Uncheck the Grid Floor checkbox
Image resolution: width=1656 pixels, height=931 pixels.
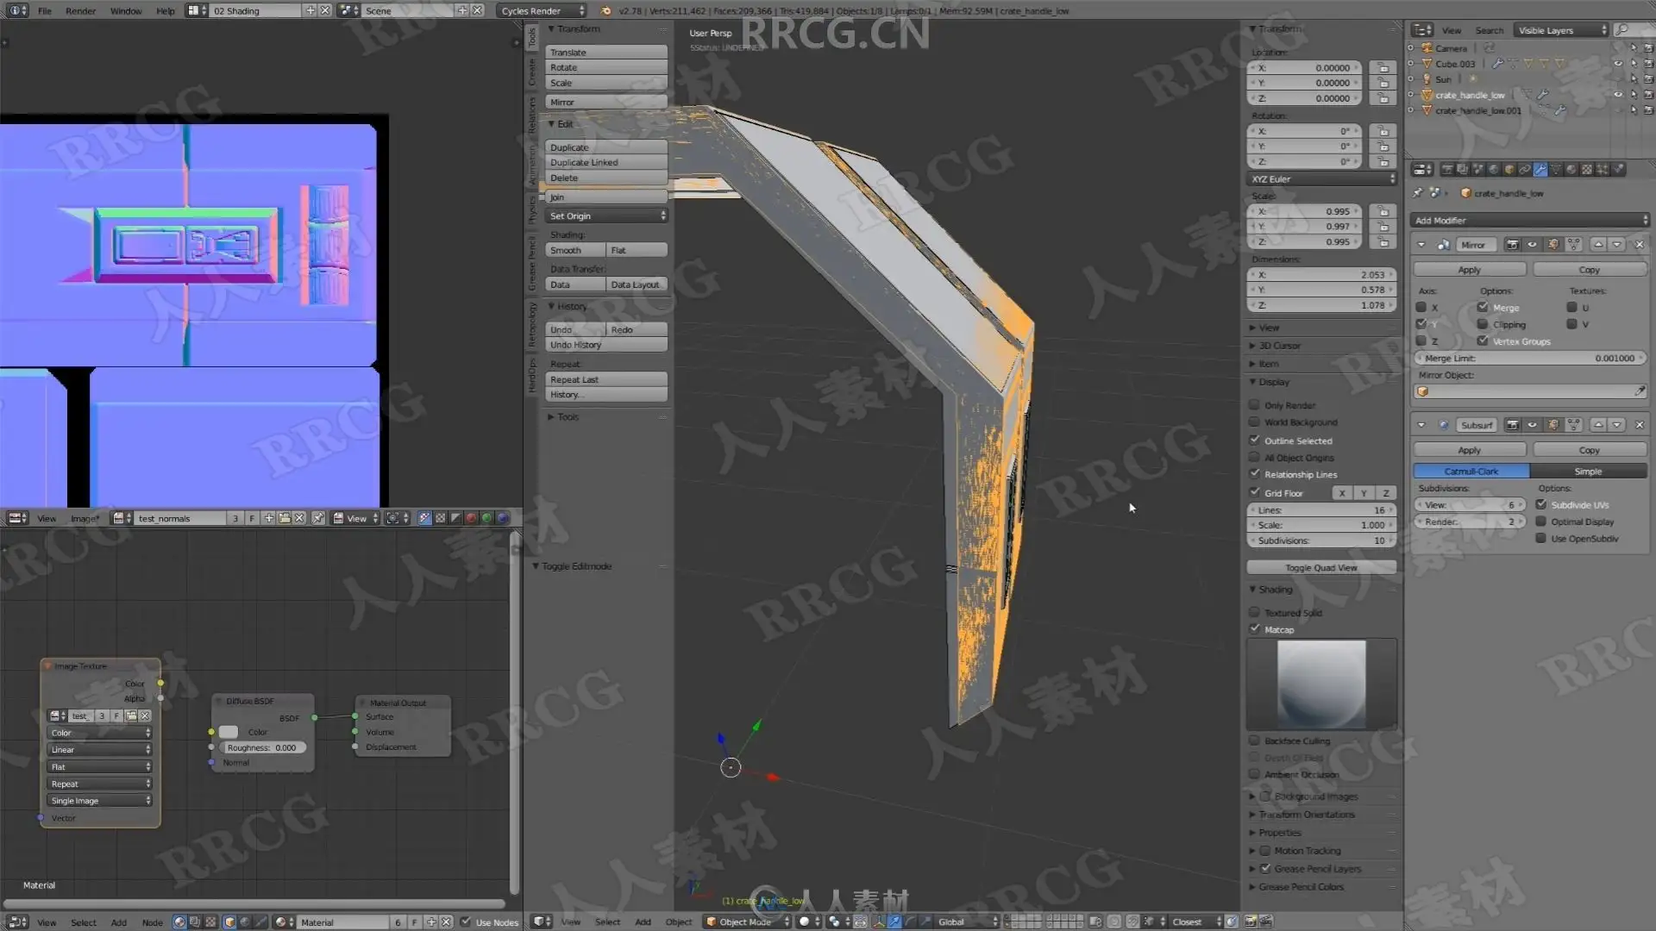click(x=1255, y=492)
